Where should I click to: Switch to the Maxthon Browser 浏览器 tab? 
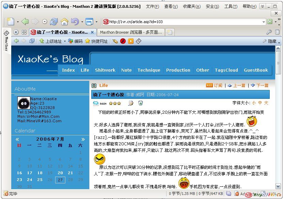[131, 32]
